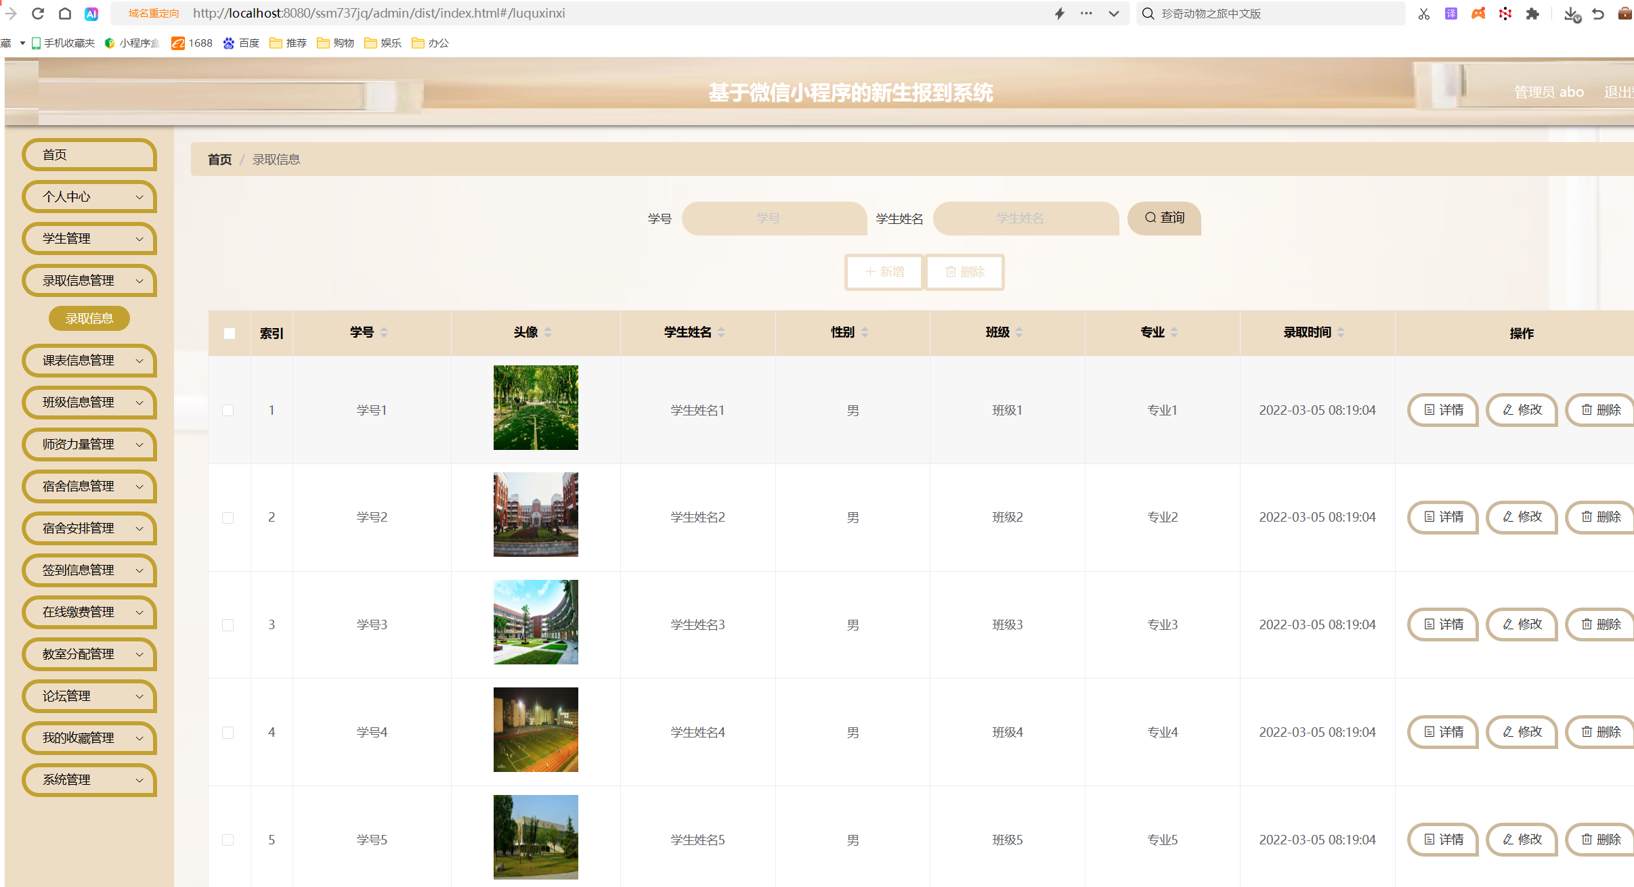Image resolution: width=1634 pixels, height=887 pixels.
Task: Open the 系统管理 sidebar menu
Action: click(x=89, y=780)
